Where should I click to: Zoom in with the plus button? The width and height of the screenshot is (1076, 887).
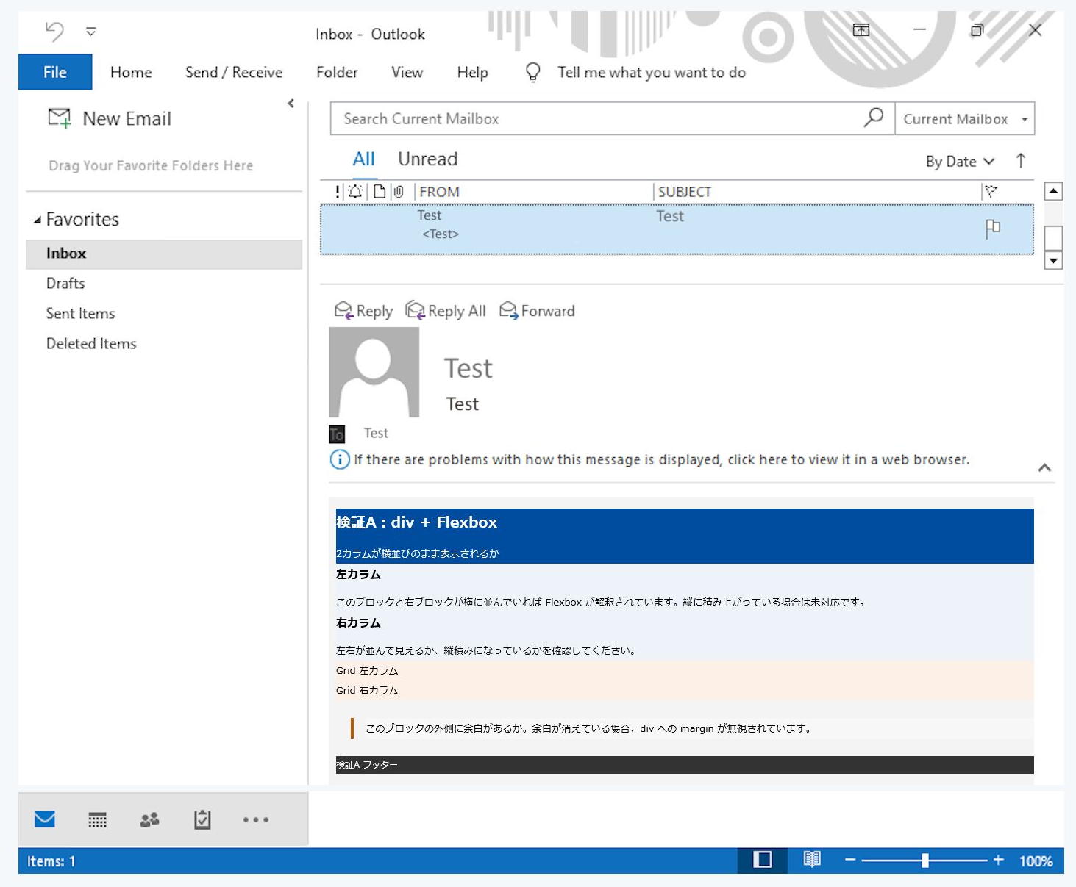[x=998, y=860]
